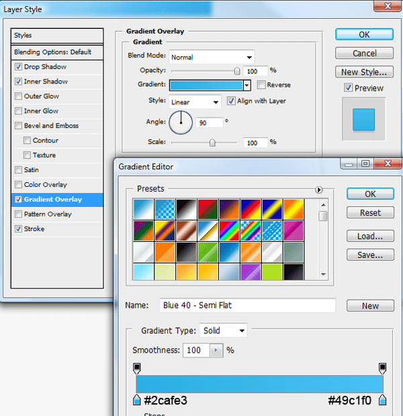Select Blending Options: Default
The height and width of the screenshot is (416, 403).
click(x=57, y=52)
